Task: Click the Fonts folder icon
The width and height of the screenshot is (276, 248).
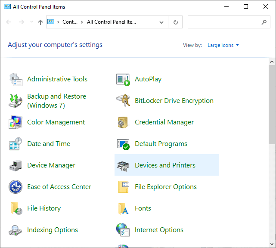Action: (123, 208)
